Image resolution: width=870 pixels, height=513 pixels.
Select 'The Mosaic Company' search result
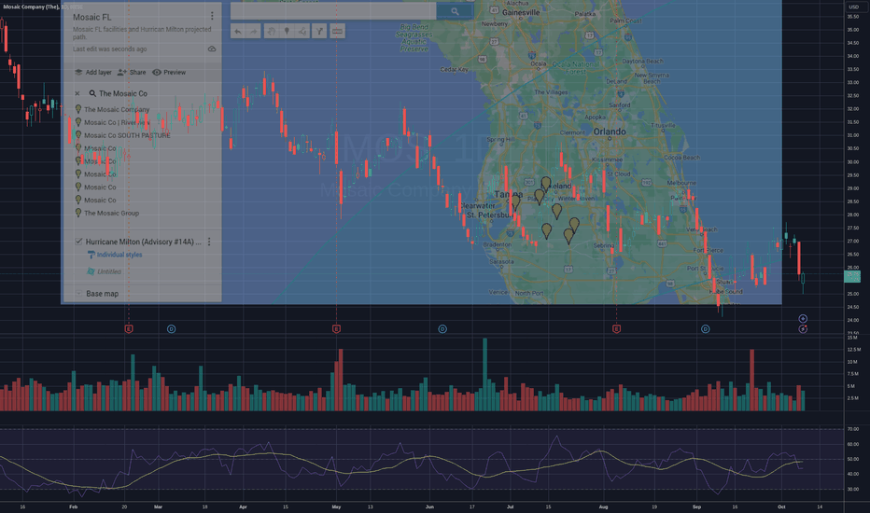tap(117, 109)
